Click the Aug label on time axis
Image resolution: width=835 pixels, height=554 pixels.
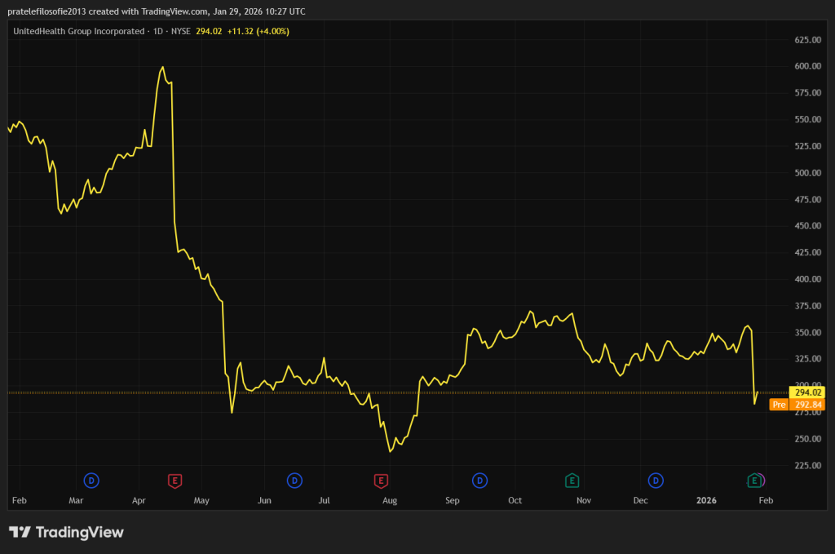(390, 499)
